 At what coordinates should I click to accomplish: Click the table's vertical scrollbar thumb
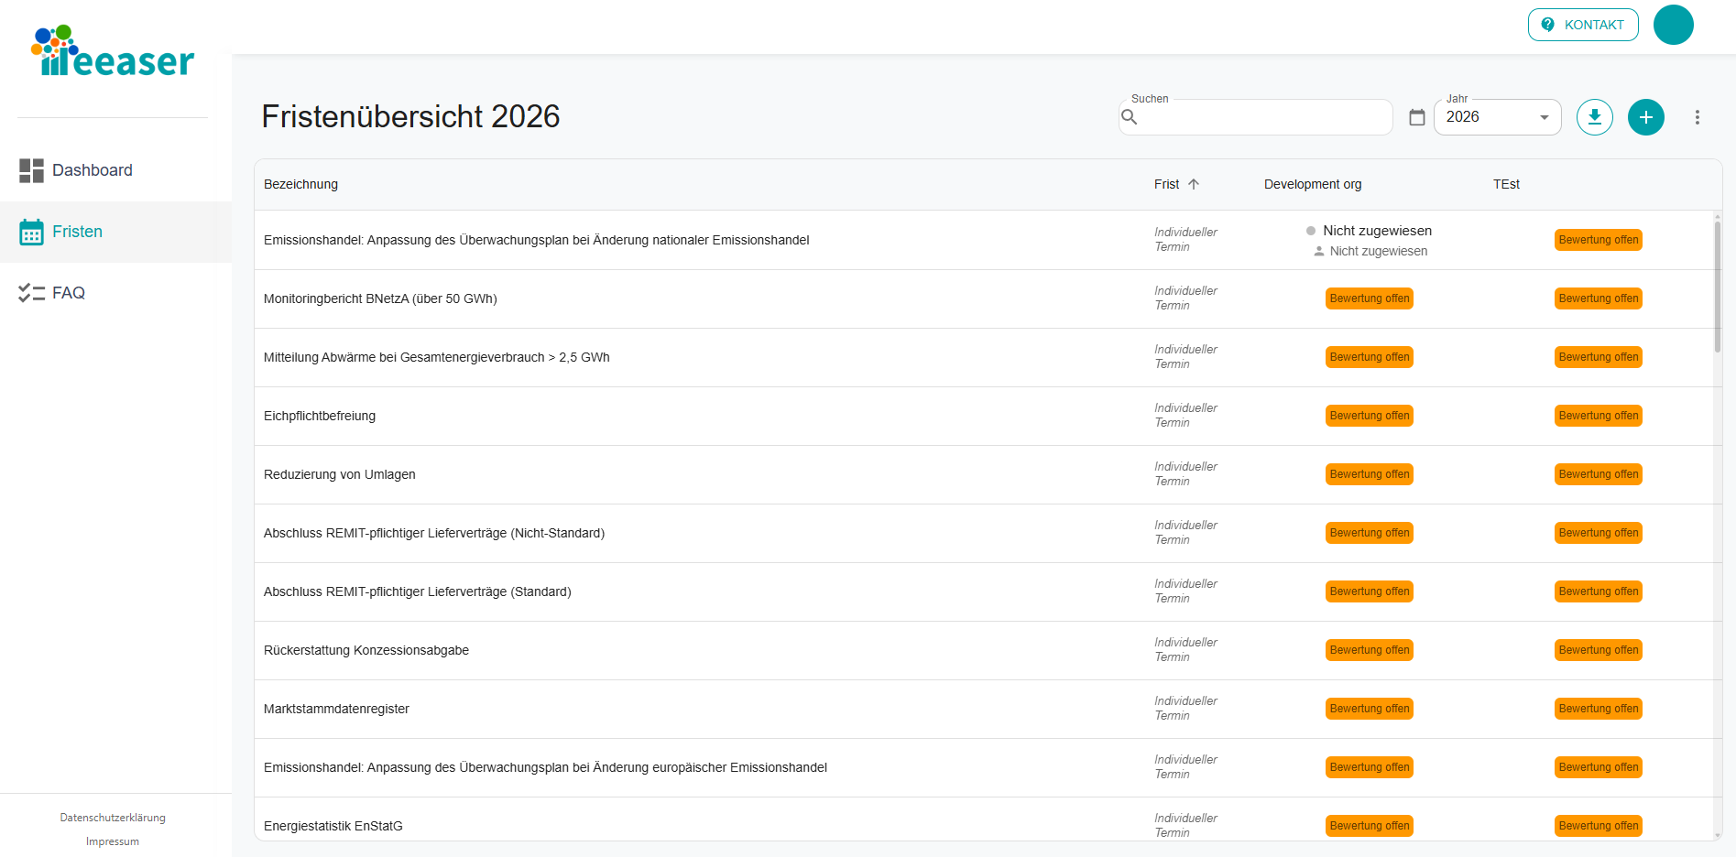pyautogui.click(x=1717, y=286)
